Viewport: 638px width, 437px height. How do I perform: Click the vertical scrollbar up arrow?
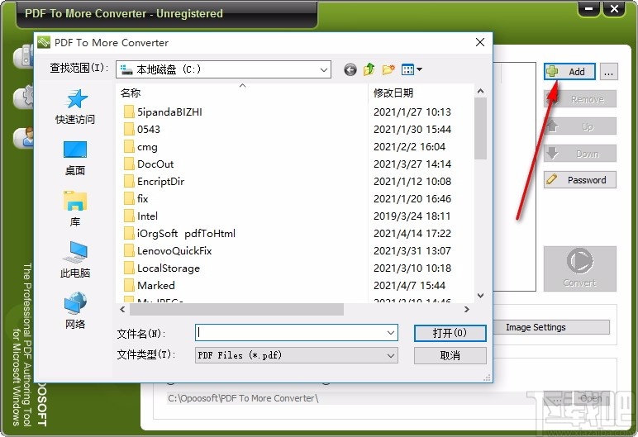pyautogui.click(x=480, y=91)
